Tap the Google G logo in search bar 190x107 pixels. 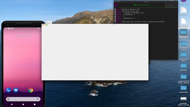click(x=8, y=99)
